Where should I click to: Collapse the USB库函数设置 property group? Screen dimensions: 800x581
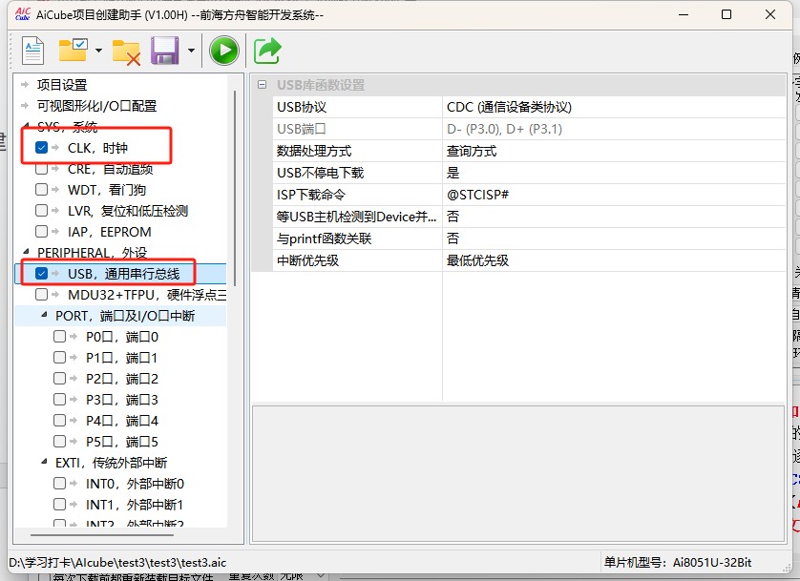click(x=262, y=85)
